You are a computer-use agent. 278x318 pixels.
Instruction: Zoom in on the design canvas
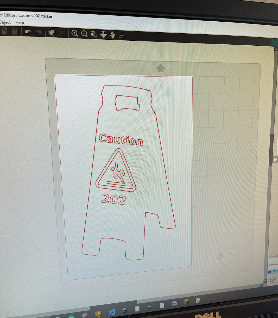(x=75, y=33)
